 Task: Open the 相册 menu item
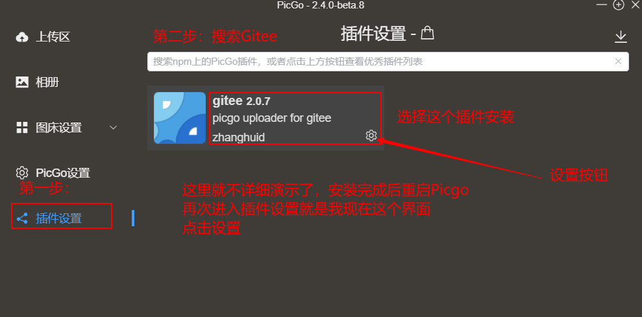pyautogui.click(x=47, y=82)
